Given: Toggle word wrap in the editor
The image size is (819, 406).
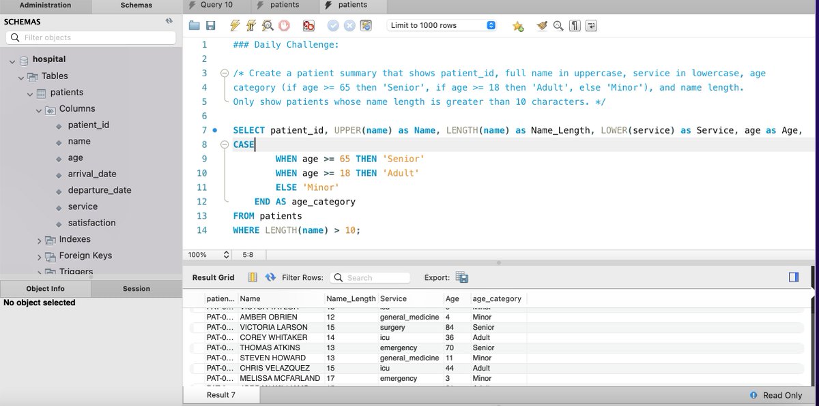Looking at the screenshot, I should (590, 25).
